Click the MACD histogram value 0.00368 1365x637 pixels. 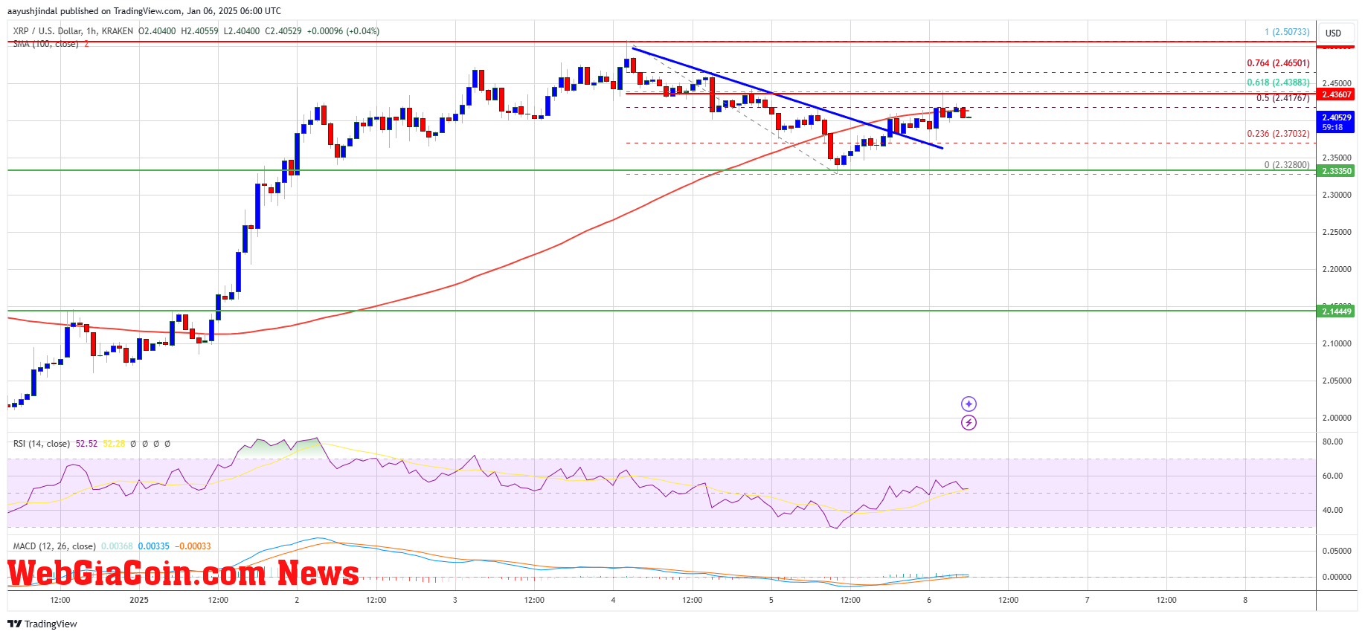tap(117, 546)
